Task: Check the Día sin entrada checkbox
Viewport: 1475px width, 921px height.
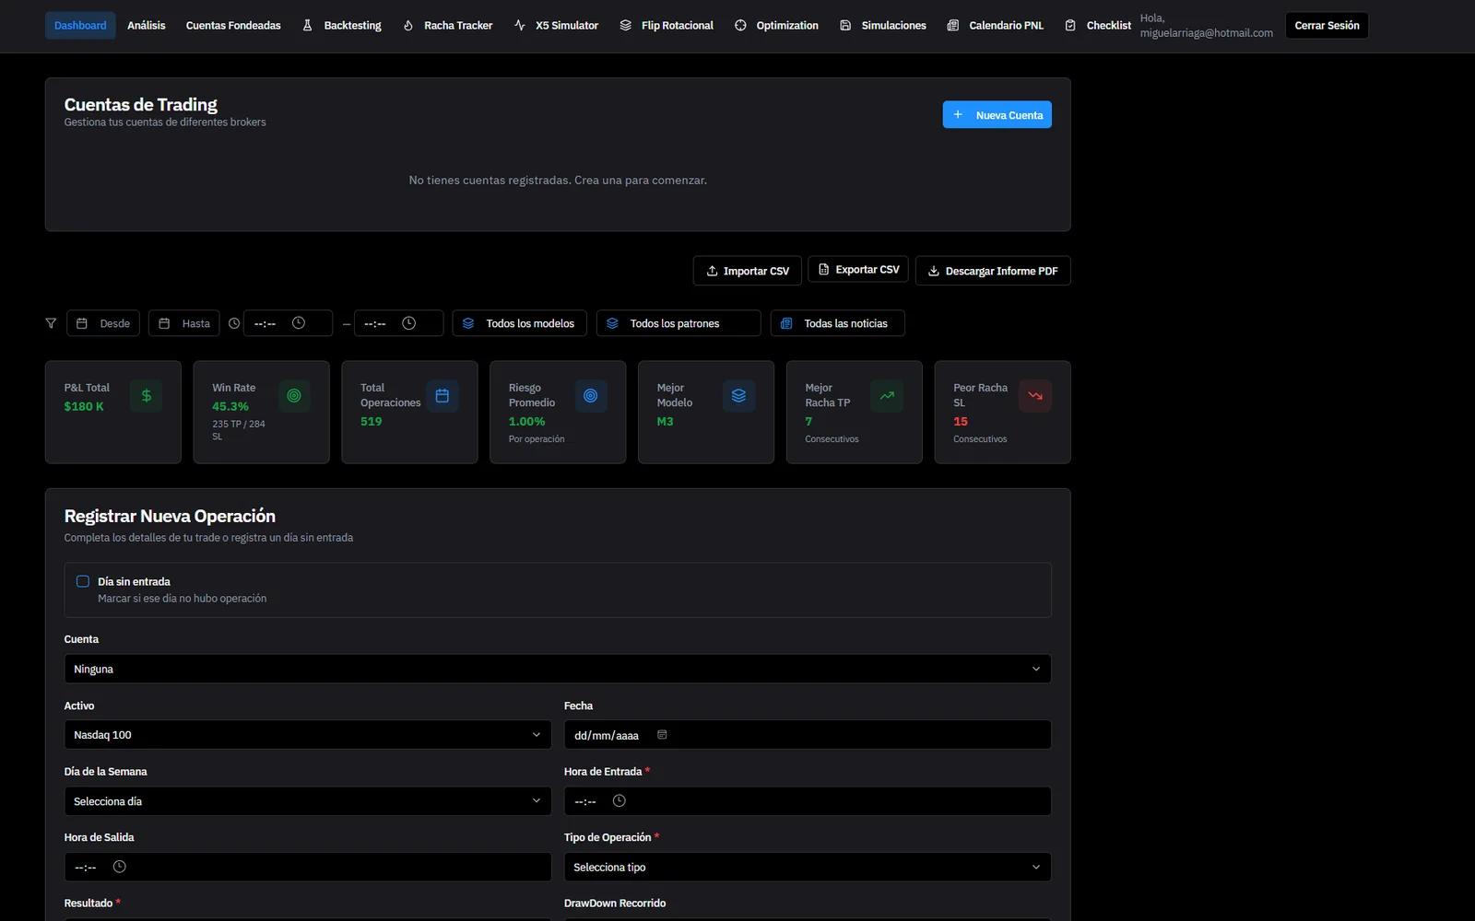Action: (83, 581)
